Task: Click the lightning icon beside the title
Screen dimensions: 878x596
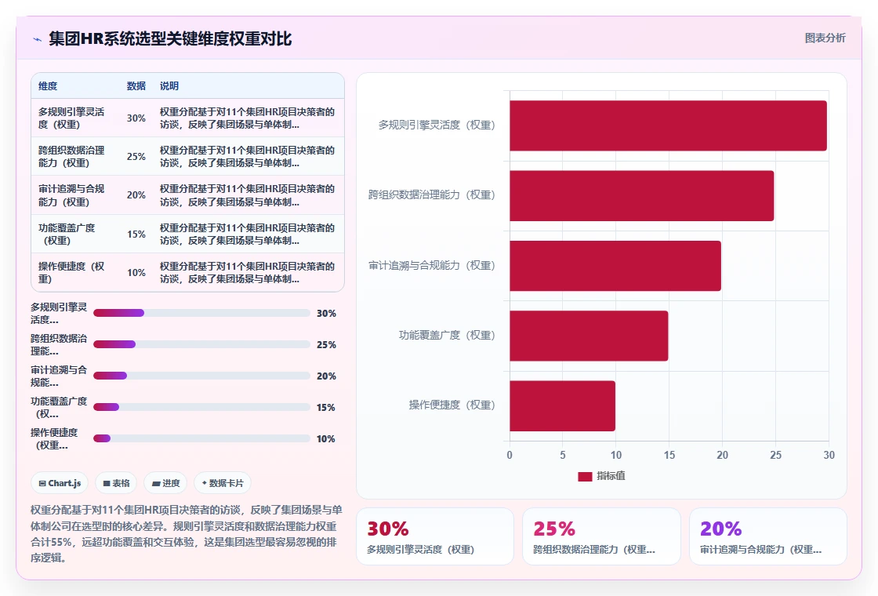Action: (x=38, y=39)
